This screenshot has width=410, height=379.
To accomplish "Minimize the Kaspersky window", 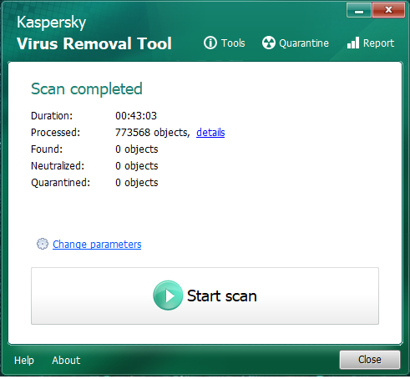I will 359,11.
